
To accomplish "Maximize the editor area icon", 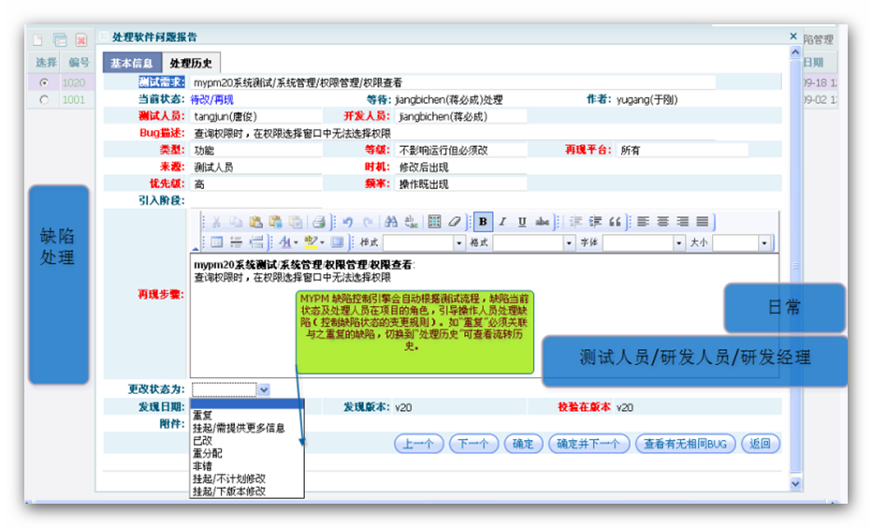I will (x=338, y=242).
